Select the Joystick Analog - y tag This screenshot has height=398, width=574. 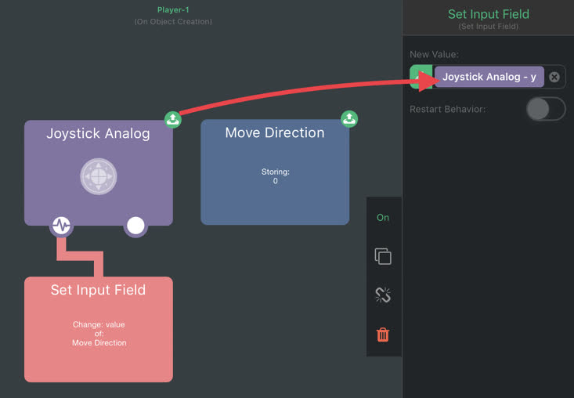[x=489, y=77]
